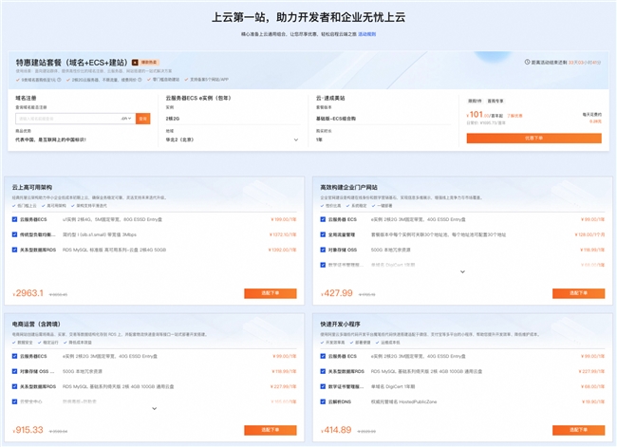This screenshot has width=617, height=447.
Task: Uncheck 云服务器ECS in 云上高可用架构
Action: [15, 219]
